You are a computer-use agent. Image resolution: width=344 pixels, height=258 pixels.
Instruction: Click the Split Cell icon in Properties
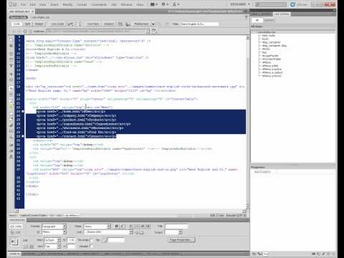[32, 246]
